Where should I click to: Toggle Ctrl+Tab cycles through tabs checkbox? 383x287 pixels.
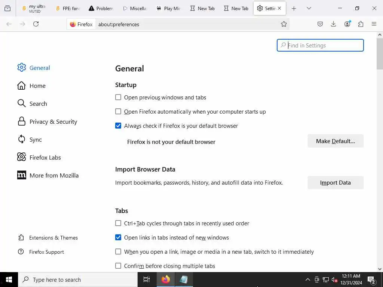[118, 223]
